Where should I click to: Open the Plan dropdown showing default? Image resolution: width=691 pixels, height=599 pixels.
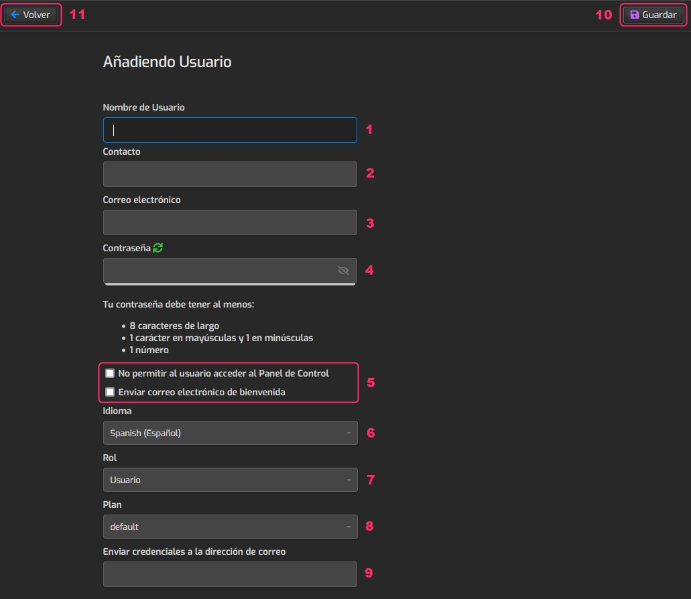coord(230,527)
